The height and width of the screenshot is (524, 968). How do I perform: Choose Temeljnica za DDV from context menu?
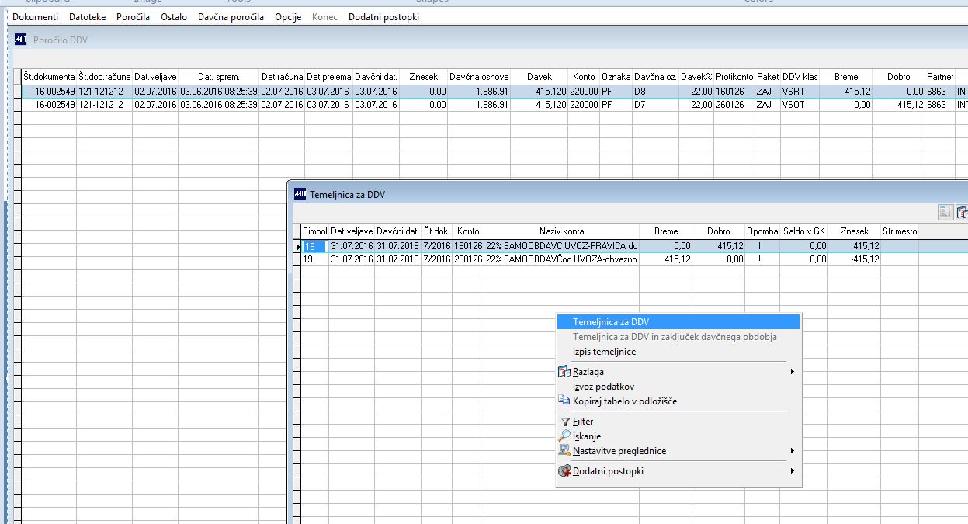[678, 321]
